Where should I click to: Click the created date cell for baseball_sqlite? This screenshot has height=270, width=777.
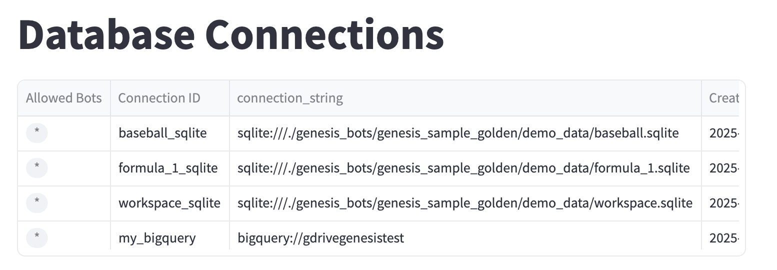point(723,133)
